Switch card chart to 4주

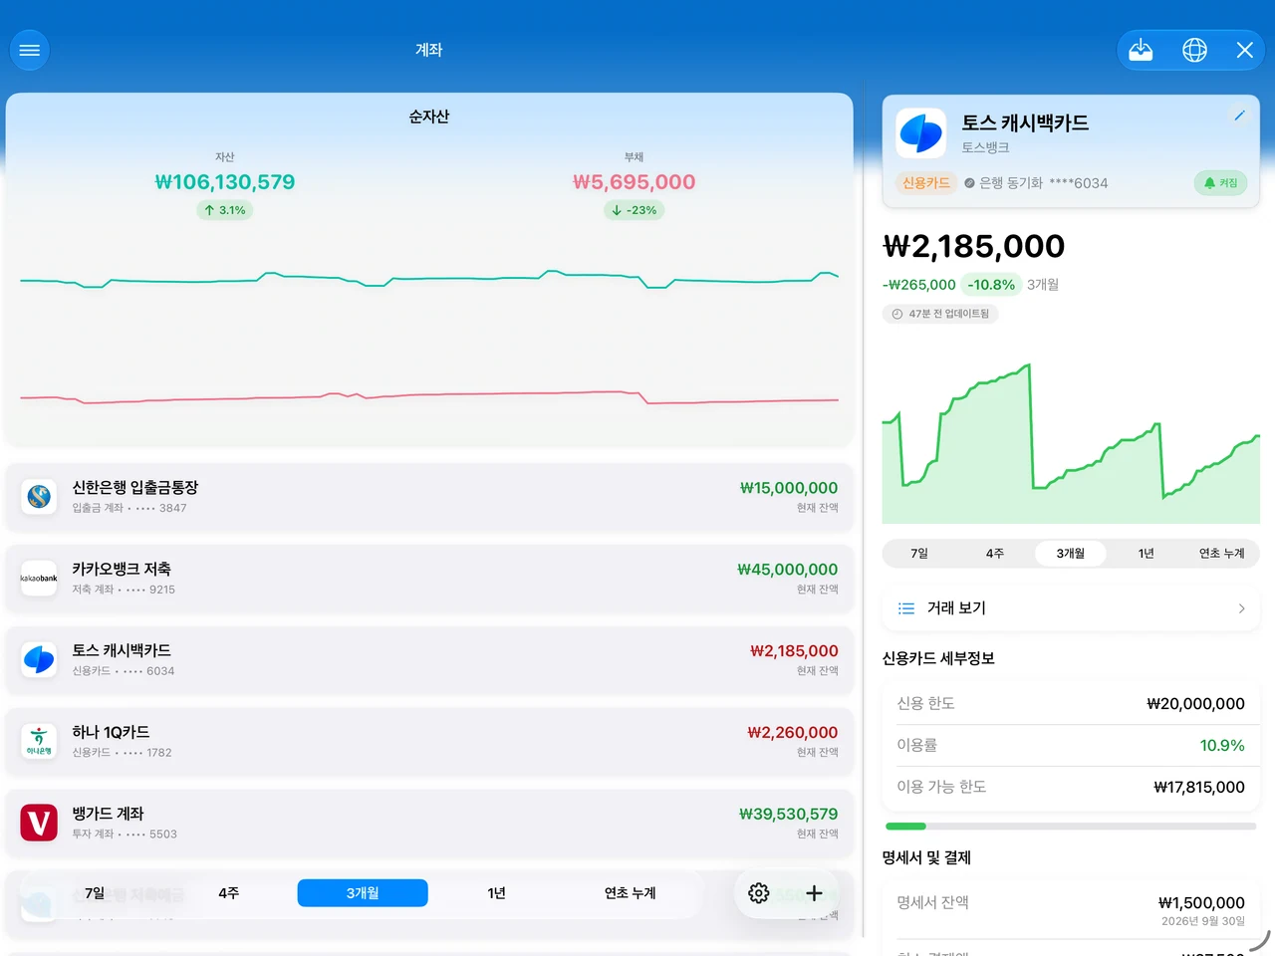pos(995,554)
